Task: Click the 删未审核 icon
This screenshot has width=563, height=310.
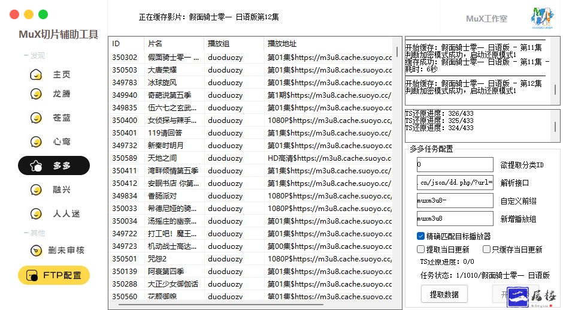Action: (x=37, y=251)
